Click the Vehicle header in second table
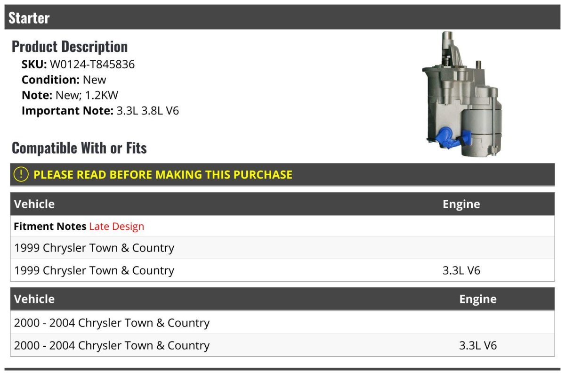This screenshot has height=375, width=565. (x=34, y=299)
